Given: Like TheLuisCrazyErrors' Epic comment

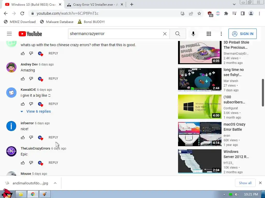Looking at the screenshot, I should click(23, 163).
